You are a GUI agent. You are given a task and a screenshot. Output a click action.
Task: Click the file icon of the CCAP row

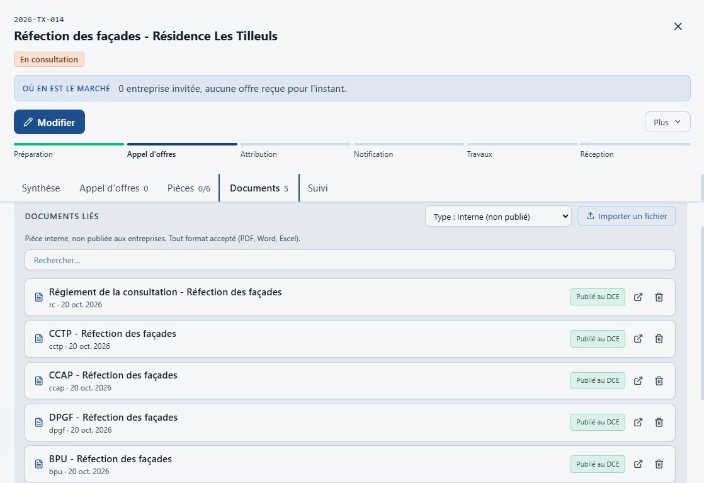tap(39, 380)
